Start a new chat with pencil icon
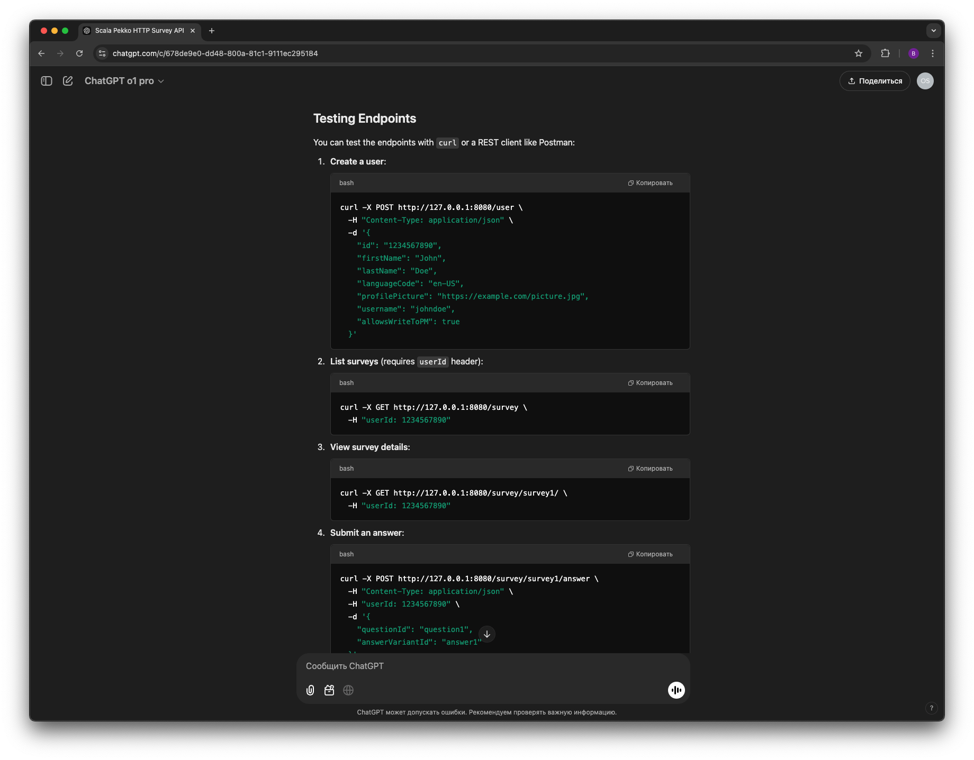This screenshot has height=760, width=974. (68, 81)
